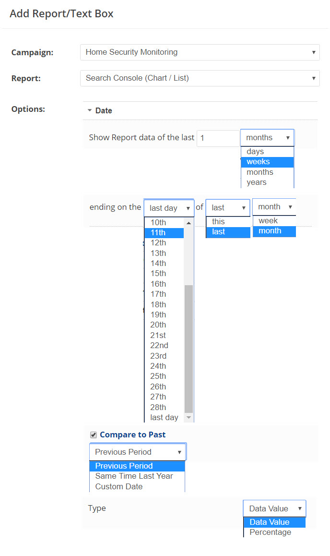Open the Report dropdown
This screenshot has width=330, height=556.
(x=200, y=78)
